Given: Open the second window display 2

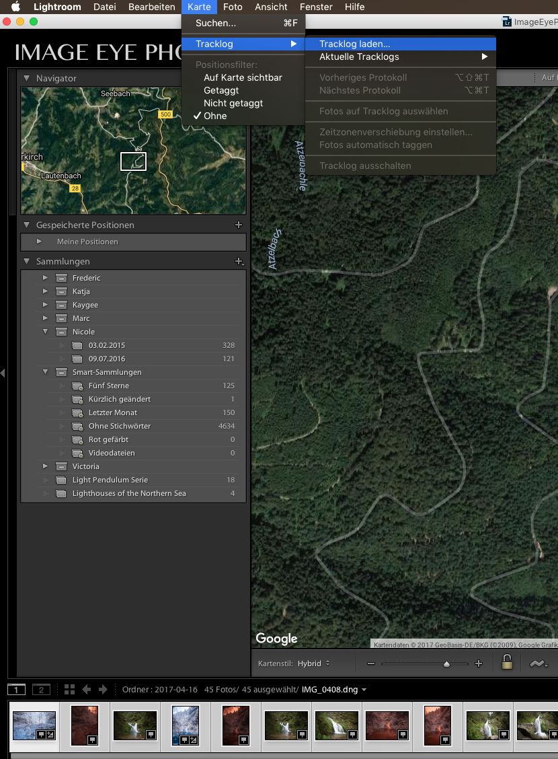Looking at the screenshot, I should click(x=41, y=689).
